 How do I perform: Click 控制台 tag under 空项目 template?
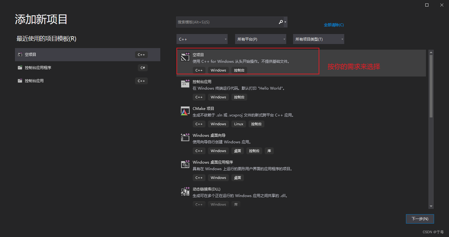239,70
